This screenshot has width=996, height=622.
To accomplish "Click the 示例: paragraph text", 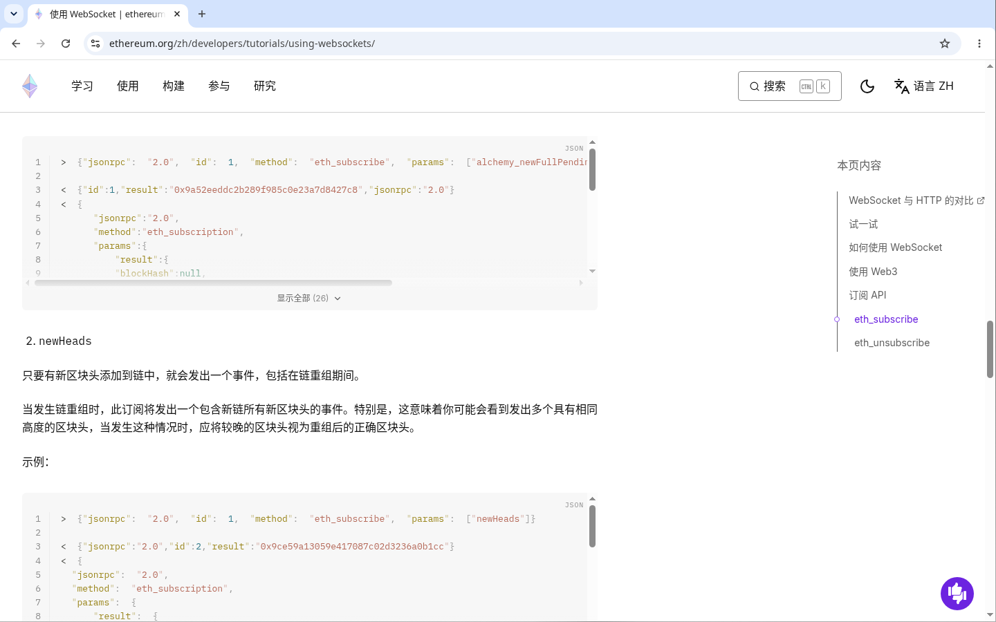I will (35, 462).
